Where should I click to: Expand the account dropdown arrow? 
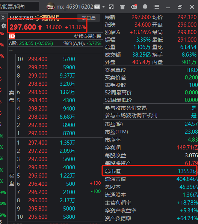tap(103, 7)
